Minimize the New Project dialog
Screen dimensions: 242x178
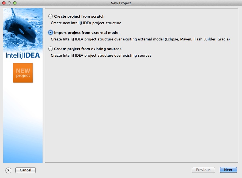[9, 3]
